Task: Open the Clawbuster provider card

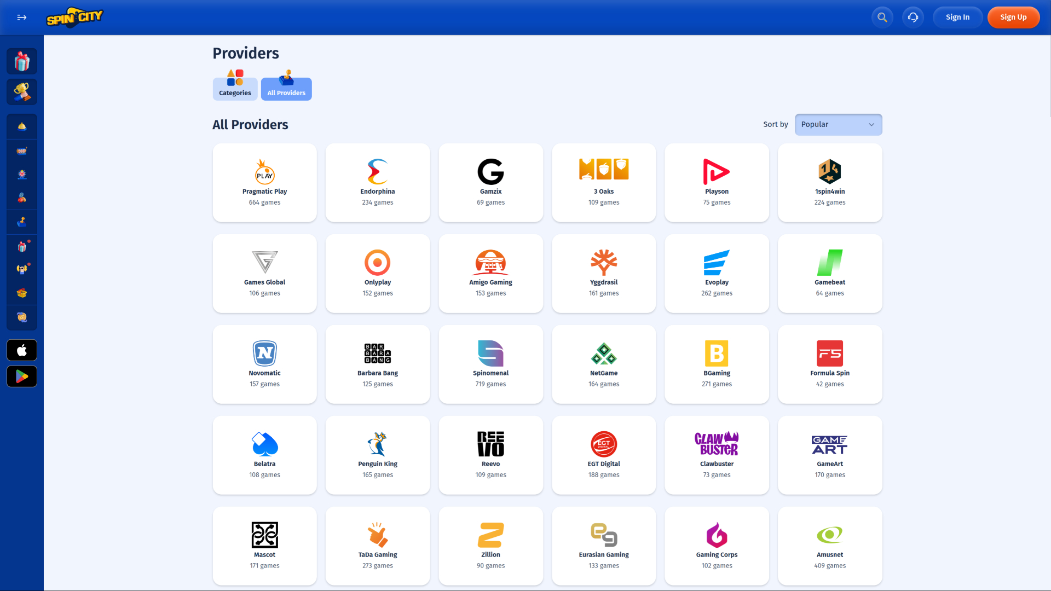Action: click(x=717, y=455)
